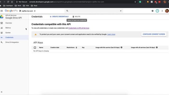Image resolution: width=169 pixels, height=95 pixels.
Task: Click the forward navigation arrow
Action: point(4,2)
